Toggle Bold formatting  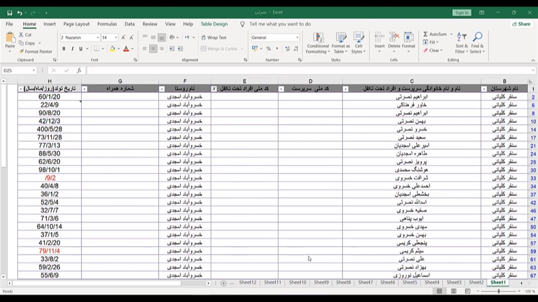(x=64, y=49)
